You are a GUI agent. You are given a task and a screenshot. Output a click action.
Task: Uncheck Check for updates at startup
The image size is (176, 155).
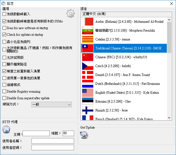[x=4, y=35]
